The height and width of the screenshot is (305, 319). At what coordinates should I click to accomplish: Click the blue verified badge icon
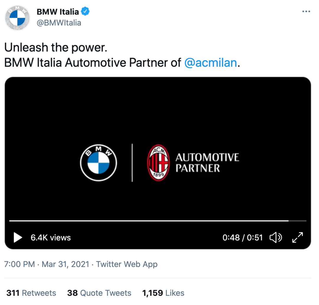(85, 11)
